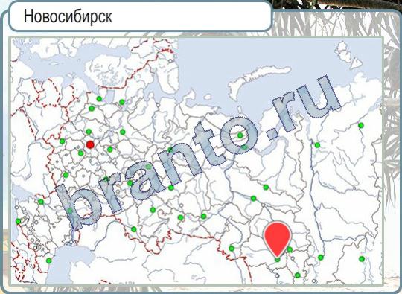Select the green dot in the map's far upper-right
Screen dimensions: 402x294
click(361, 125)
